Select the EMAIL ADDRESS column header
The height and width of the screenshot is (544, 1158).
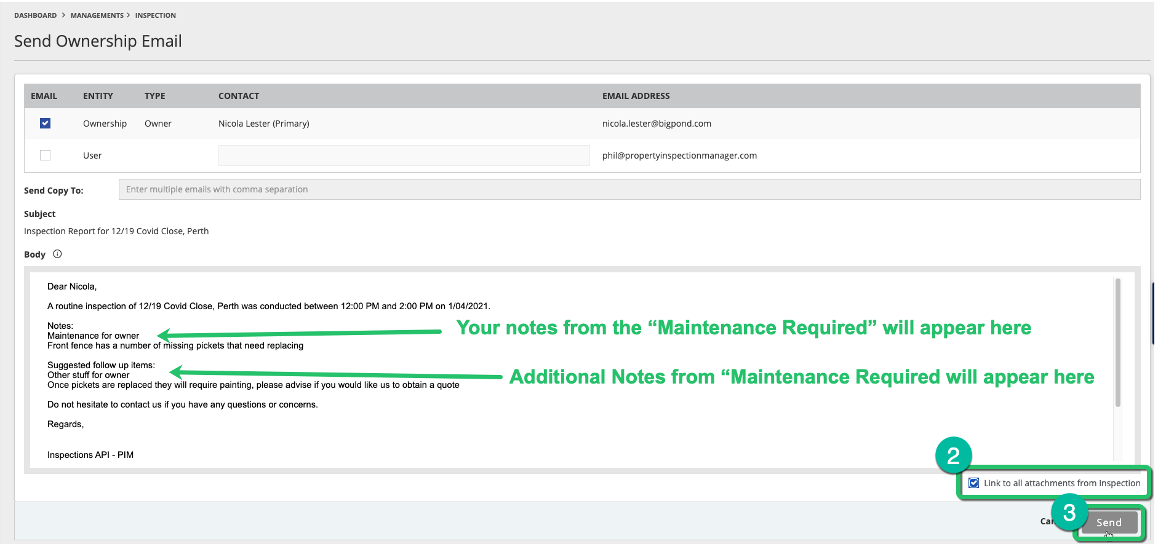[636, 96]
